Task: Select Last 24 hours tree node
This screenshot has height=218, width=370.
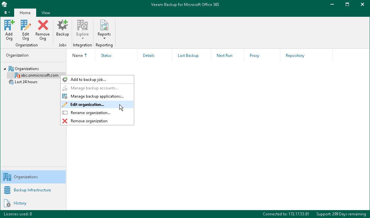Action: tap(26, 82)
